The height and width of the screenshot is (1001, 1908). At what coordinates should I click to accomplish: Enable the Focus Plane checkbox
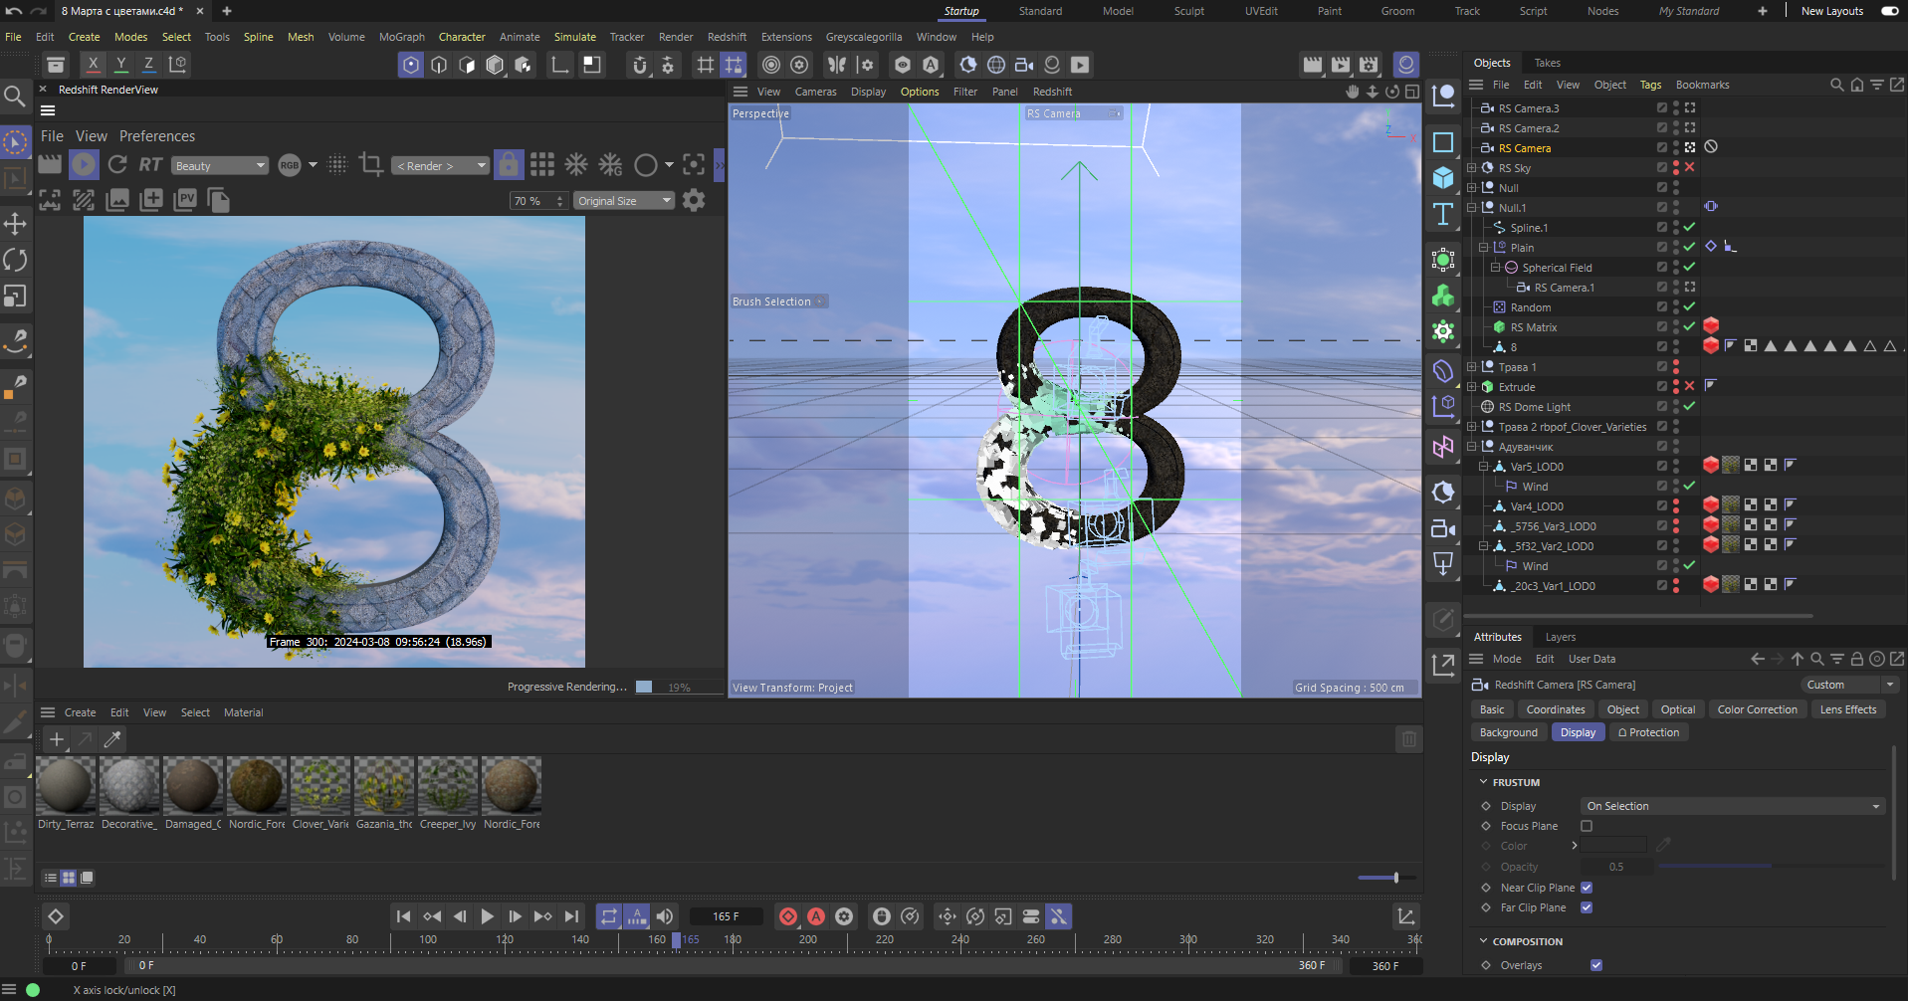point(1587,826)
